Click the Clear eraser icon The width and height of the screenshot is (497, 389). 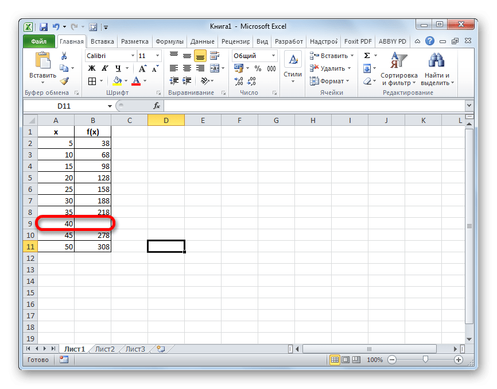[x=367, y=81]
